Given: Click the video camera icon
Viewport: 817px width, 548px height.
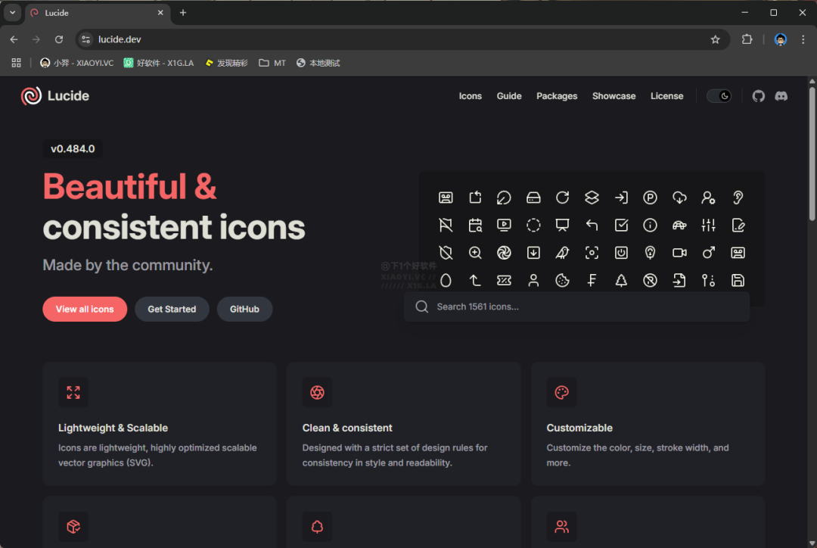Looking at the screenshot, I should point(679,253).
